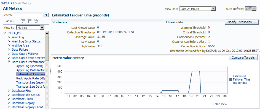260x109 pixels.
Task: Expand the Database Replay Client node
Action: (x=9, y=107)
